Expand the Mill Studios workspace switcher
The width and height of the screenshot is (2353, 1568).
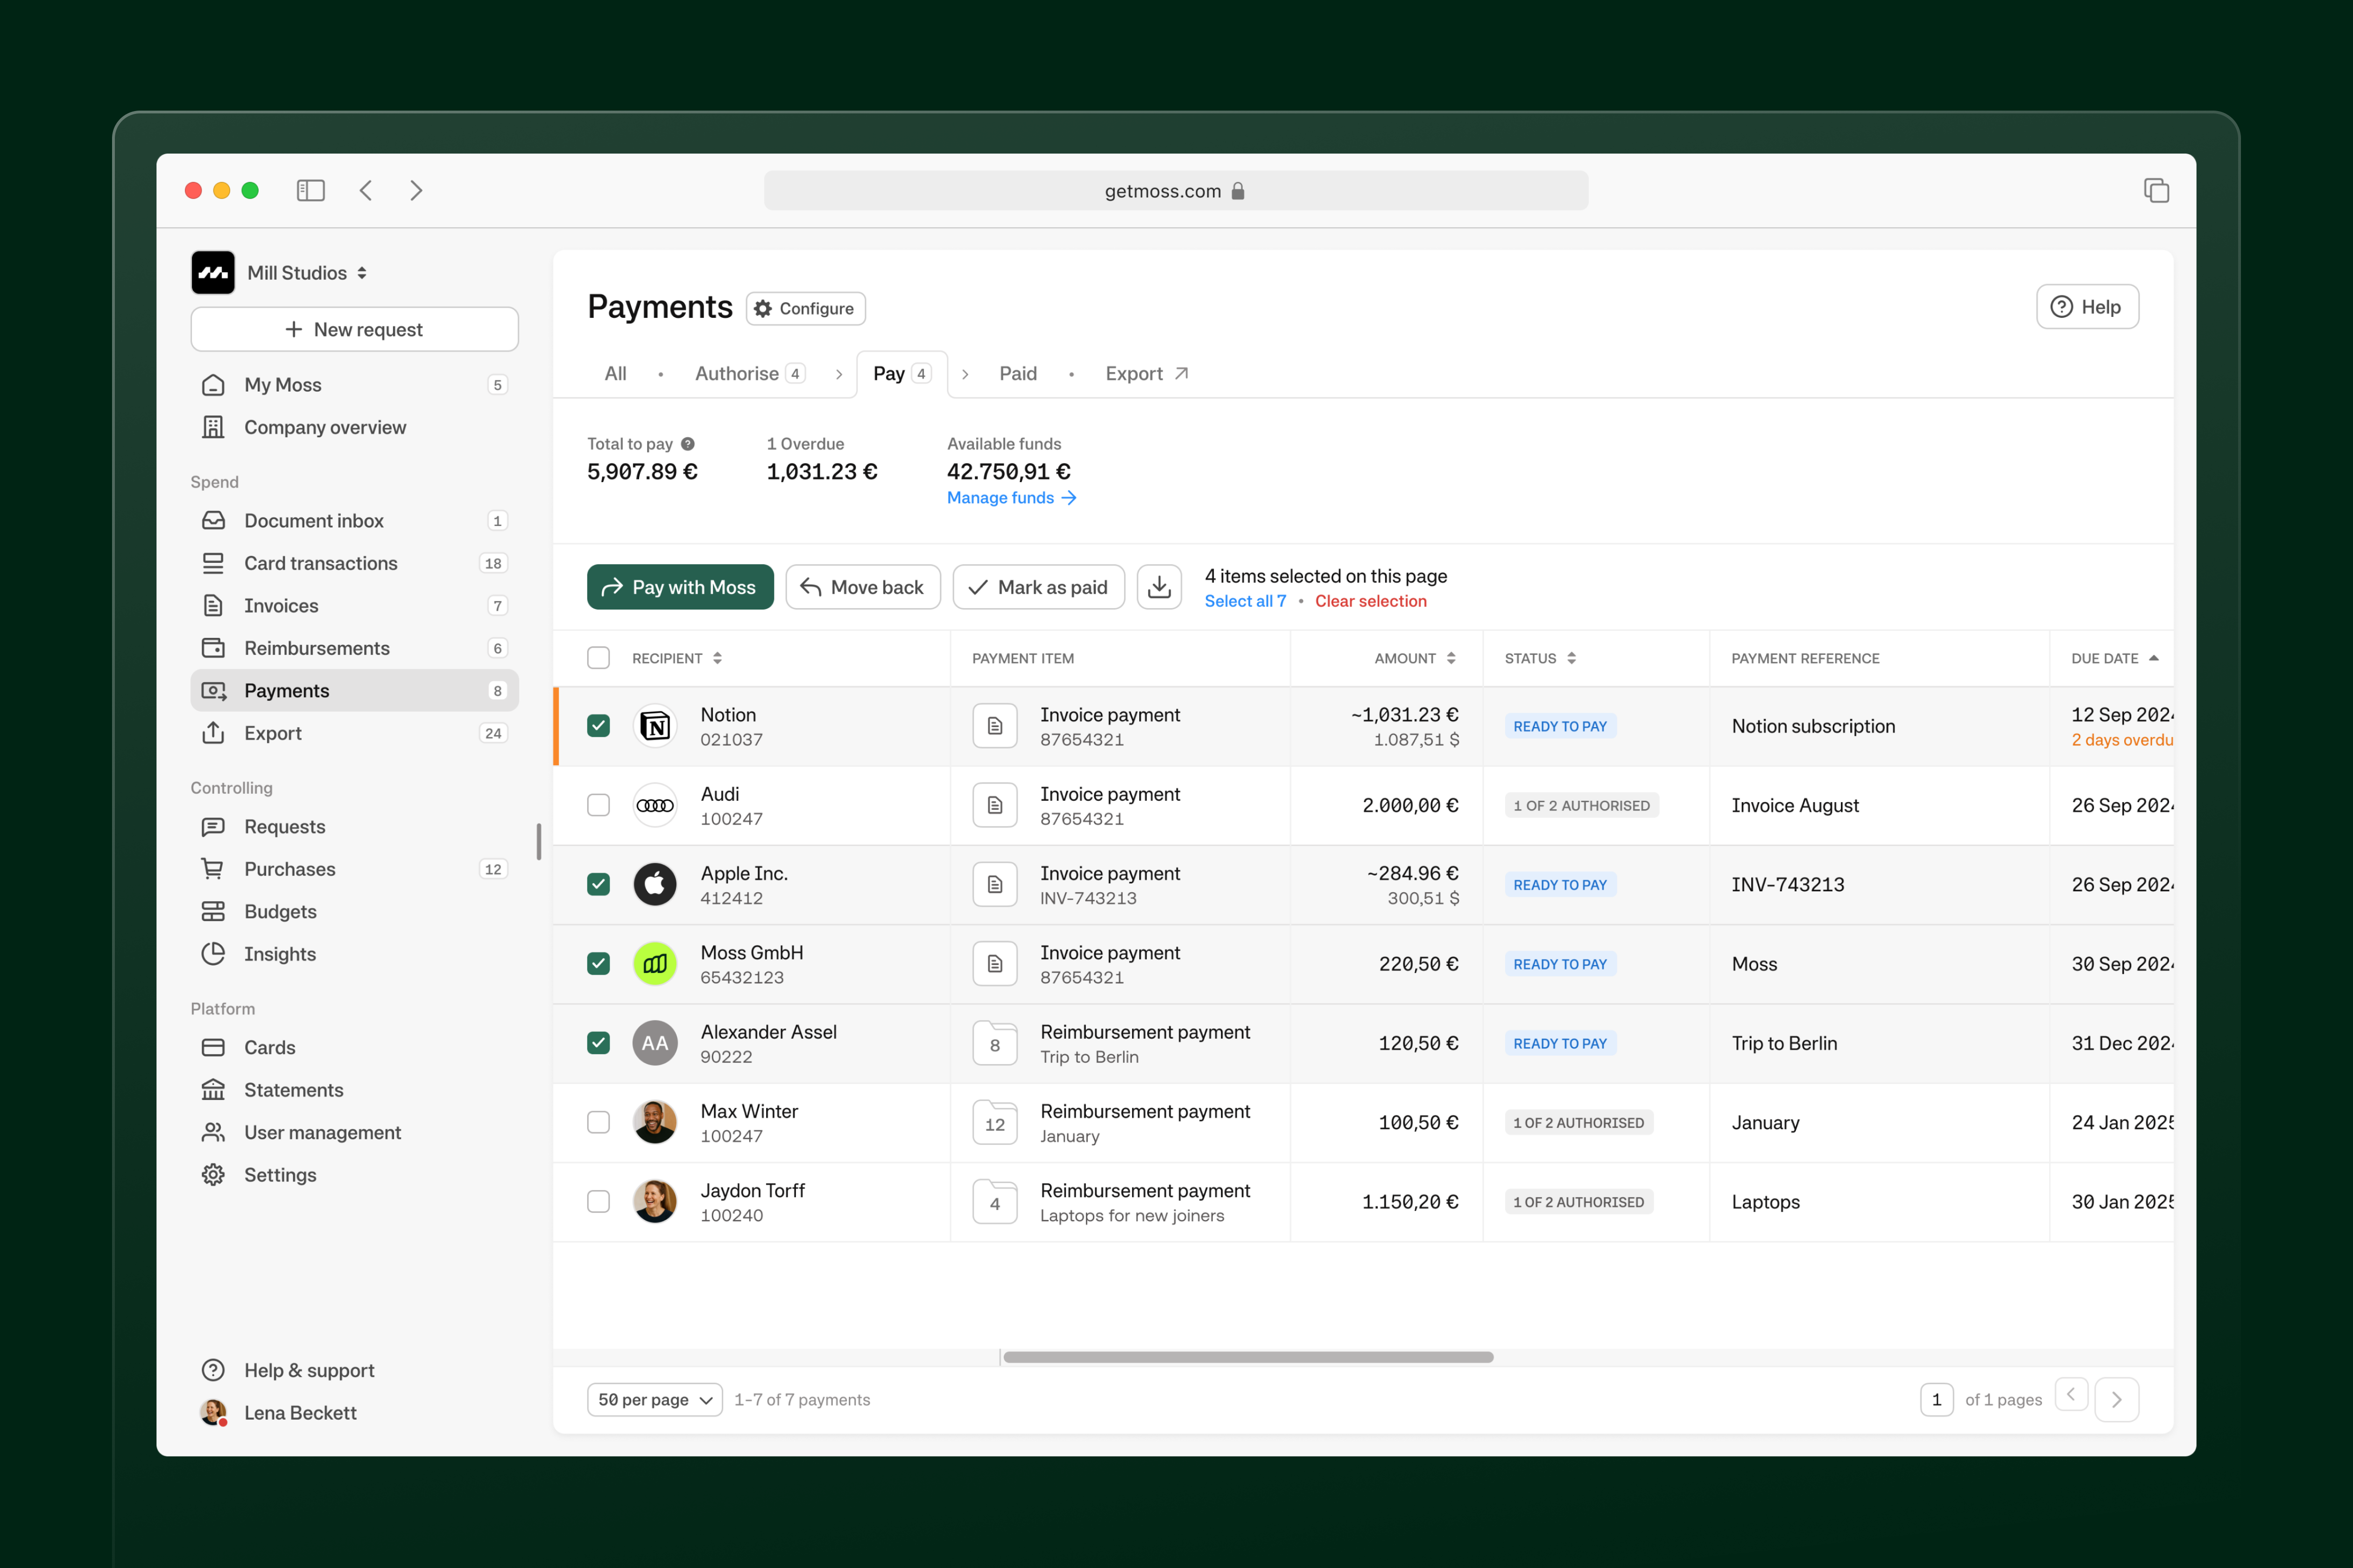pyautogui.click(x=306, y=273)
